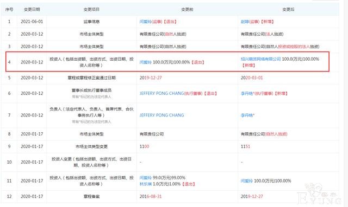Viewport: 348px width, 207px height.
Task: Select sequence number 5 cell
Action: (9, 78)
